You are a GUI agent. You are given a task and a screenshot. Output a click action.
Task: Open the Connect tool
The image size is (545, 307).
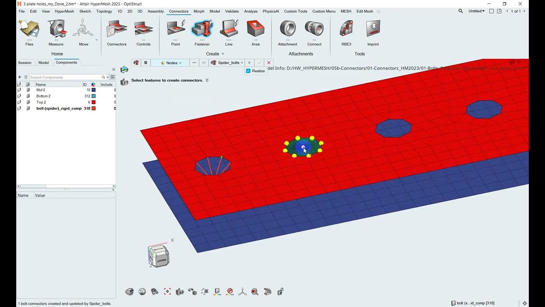tap(314, 32)
